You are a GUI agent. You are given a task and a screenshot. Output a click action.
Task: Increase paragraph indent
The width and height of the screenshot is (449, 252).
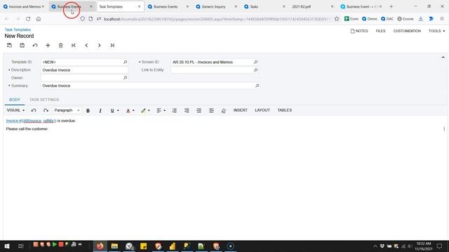[199, 111]
